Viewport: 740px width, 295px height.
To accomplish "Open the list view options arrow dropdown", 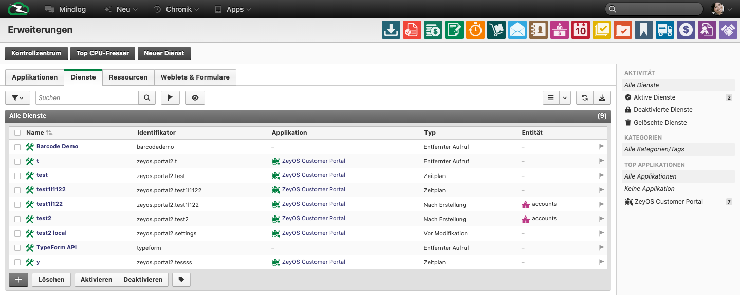I will coord(565,97).
